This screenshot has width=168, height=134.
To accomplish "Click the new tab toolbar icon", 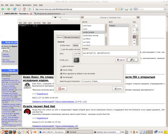I will [x=29, y=9].
